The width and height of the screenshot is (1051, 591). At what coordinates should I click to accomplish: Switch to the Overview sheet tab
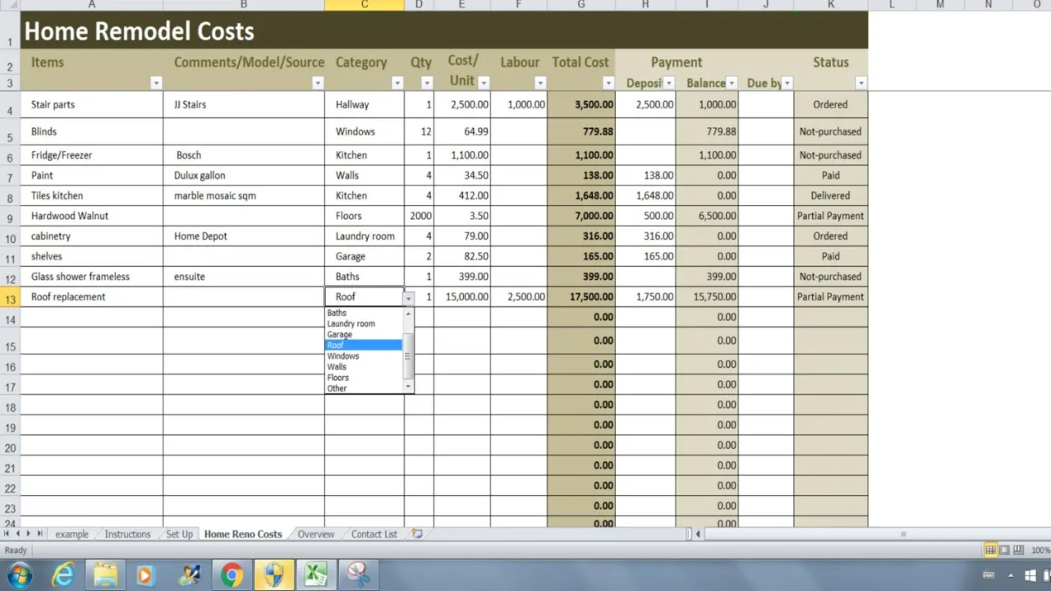pyautogui.click(x=315, y=534)
